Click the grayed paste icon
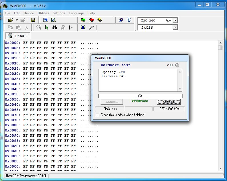Image resolution: width=227 pixels, height=181 pixels. 18,27
